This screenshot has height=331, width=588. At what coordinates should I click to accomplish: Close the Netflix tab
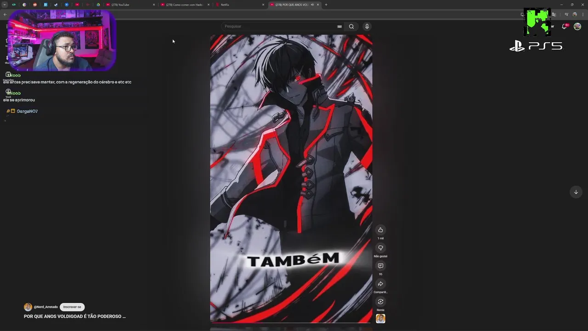[263, 5]
